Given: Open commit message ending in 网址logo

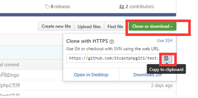Looking at the screenshot, I should coord(9,75).
